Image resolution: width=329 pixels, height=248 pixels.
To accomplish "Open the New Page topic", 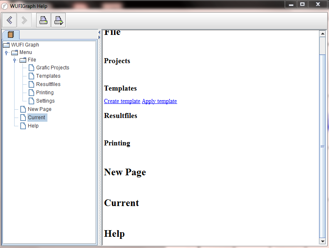I will [x=40, y=109].
